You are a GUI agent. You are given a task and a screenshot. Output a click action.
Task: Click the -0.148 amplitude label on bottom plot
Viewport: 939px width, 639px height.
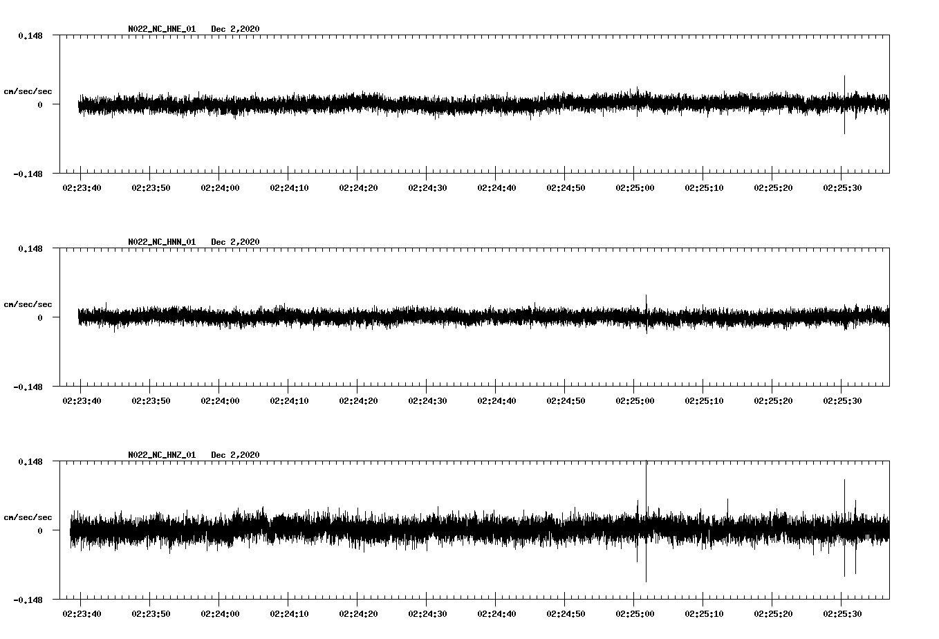[28, 600]
